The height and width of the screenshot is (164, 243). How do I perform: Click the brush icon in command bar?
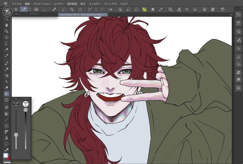click(54, 9)
